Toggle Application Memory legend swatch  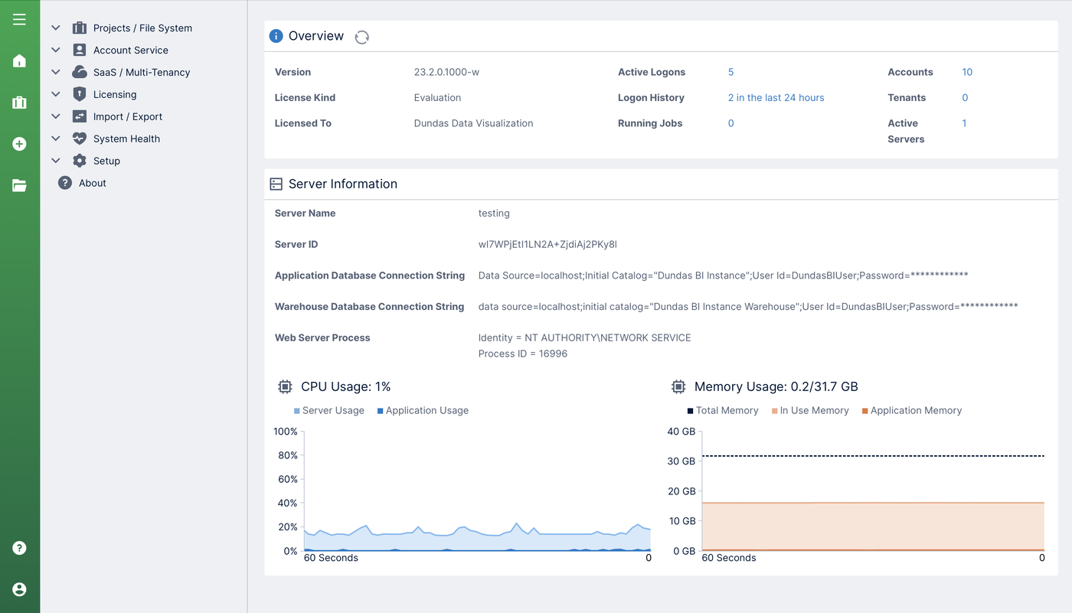pos(865,411)
